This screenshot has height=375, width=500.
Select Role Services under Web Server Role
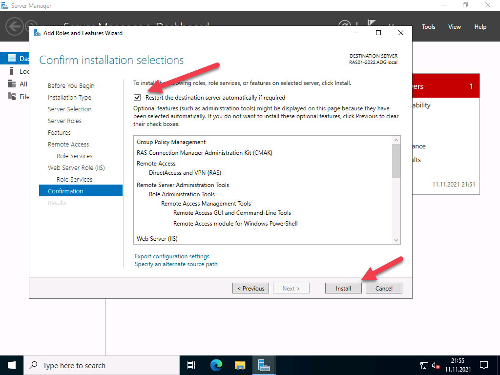74,180
